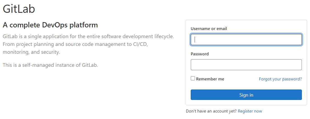Click the word 'lifecycle' in the description
Screen dimensions: 310x119
pos(164,36)
